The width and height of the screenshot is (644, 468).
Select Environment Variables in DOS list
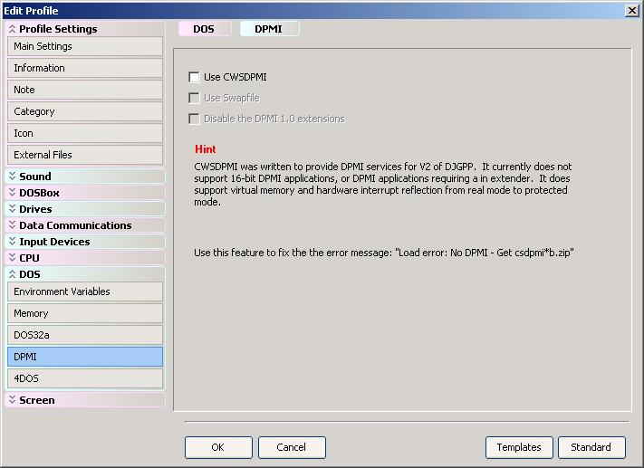point(85,291)
